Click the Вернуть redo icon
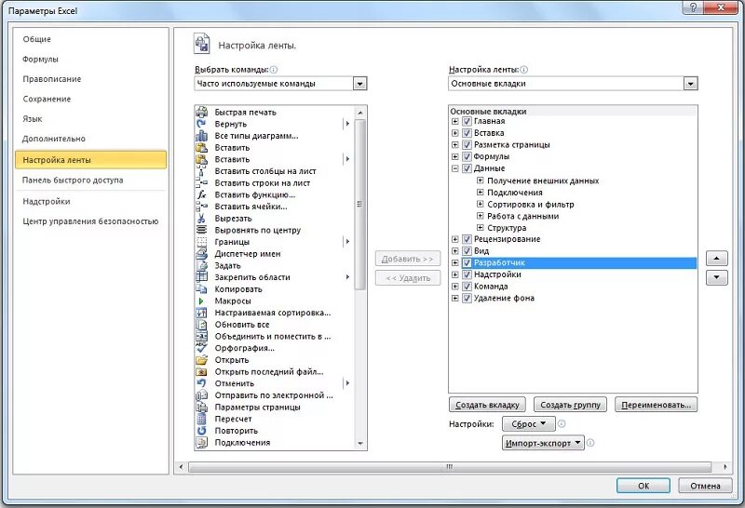 [201, 124]
